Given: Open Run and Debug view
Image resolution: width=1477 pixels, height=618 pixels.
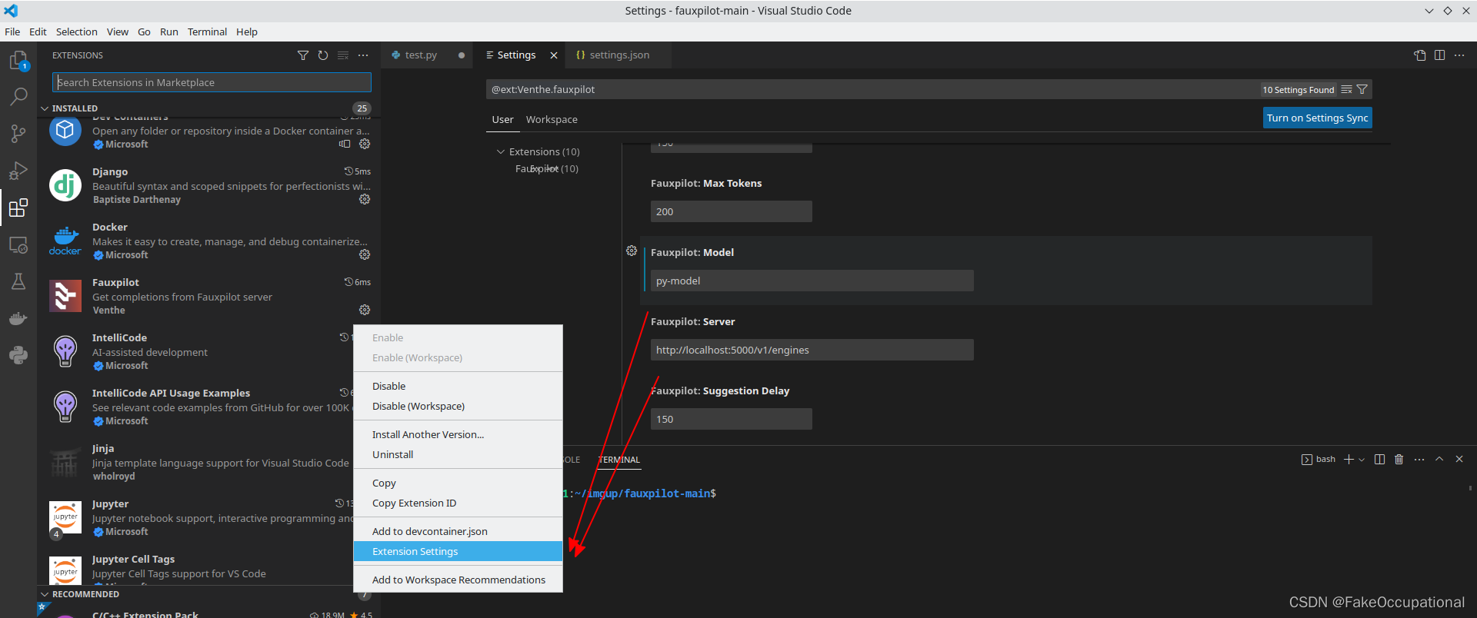Looking at the screenshot, I should click(18, 171).
